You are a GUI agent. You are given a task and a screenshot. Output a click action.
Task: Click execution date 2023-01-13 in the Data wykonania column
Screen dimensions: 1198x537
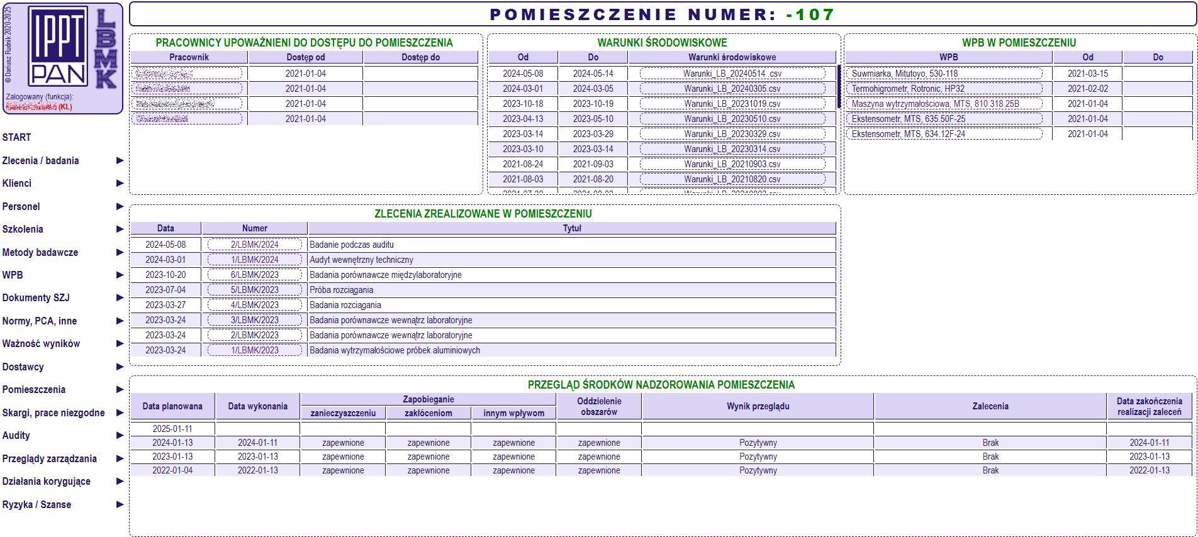point(257,457)
